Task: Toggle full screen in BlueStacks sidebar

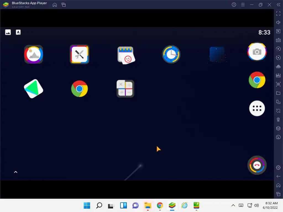Action: (x=278, y=14)
